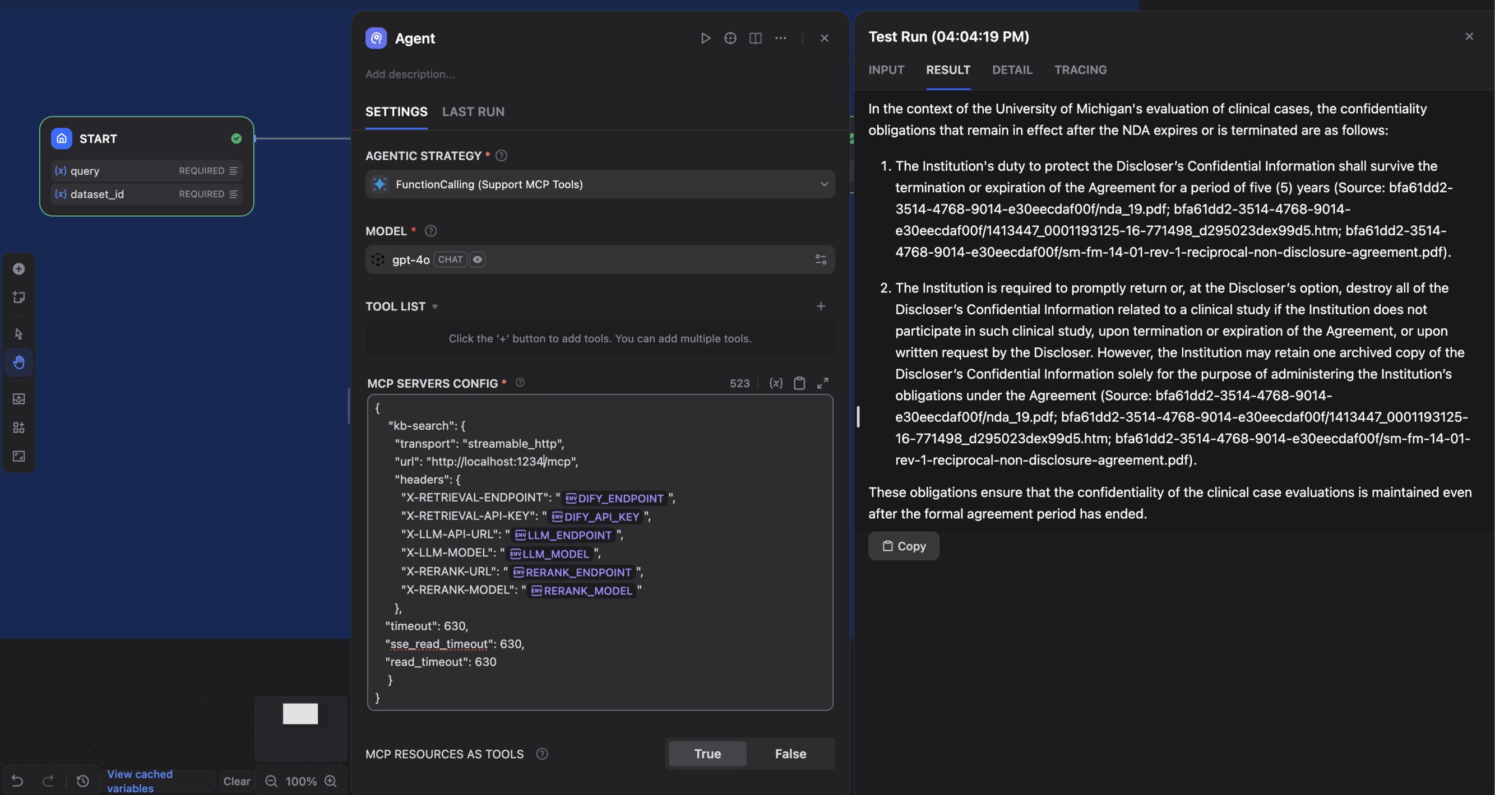
Task: Click the Add description field
Action: tap(410, 74)
